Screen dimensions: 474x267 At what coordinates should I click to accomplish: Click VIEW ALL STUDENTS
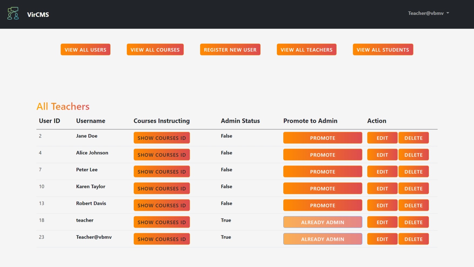(x=383, y=49)
